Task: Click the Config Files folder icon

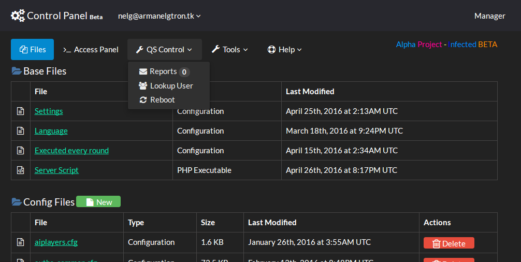Action: point(17,202)
